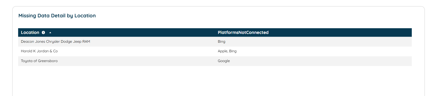Sort by the Location column header
The width and height of the screenshot is (433, 96).
click(x=30, y=32)
